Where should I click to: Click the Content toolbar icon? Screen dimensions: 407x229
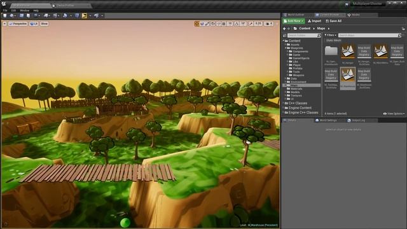point(22,15)
